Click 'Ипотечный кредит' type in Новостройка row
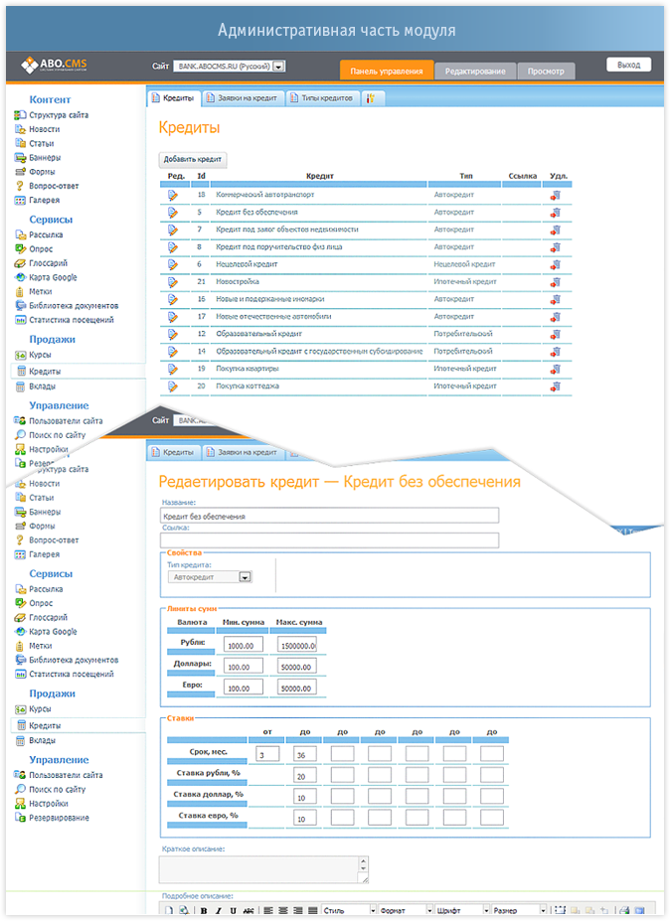The image size is (670, 921). (x=465, y=282)
